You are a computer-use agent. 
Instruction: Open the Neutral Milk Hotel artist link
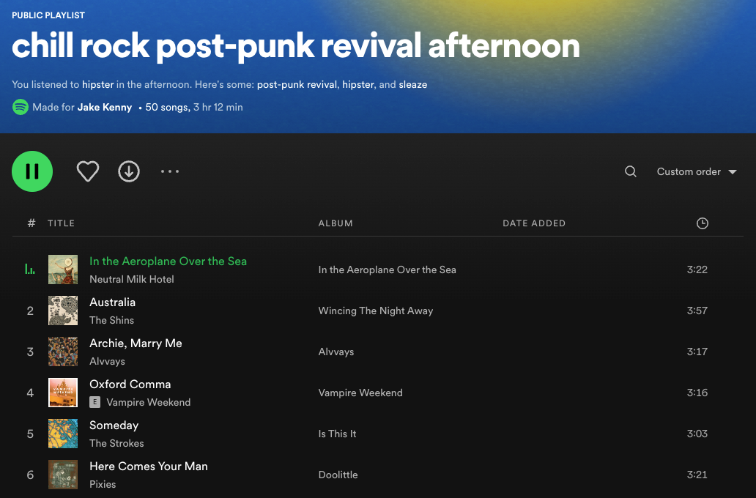click(x=132, y=279)
